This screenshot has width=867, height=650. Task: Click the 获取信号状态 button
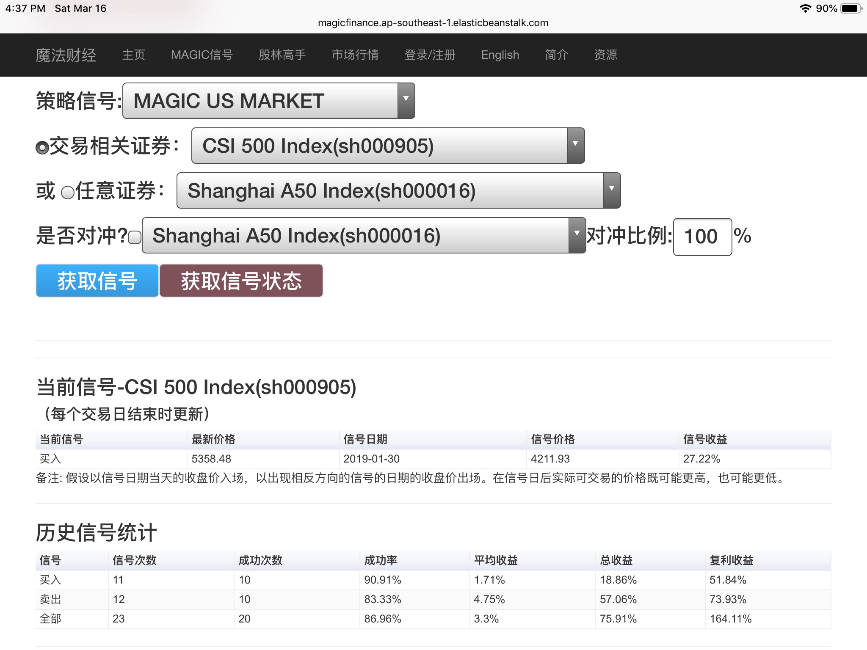pyautogui.click(x=241, y=281)
